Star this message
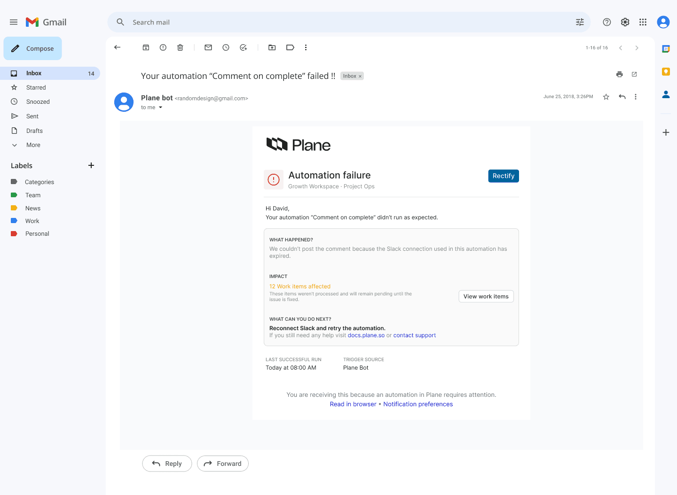Viewport: 677px width, 495px height. (606, 97)
